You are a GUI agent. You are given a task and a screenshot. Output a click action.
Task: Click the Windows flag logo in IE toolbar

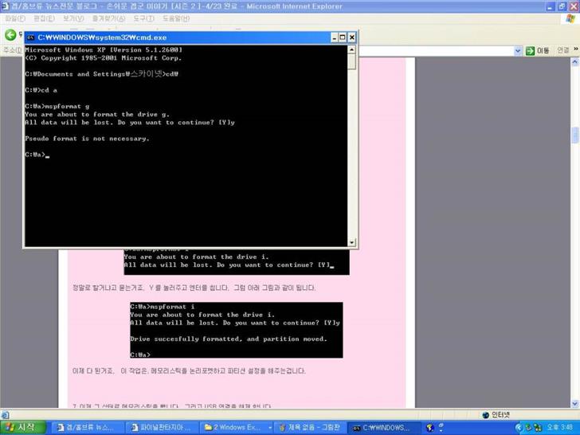tap(570, 18)
